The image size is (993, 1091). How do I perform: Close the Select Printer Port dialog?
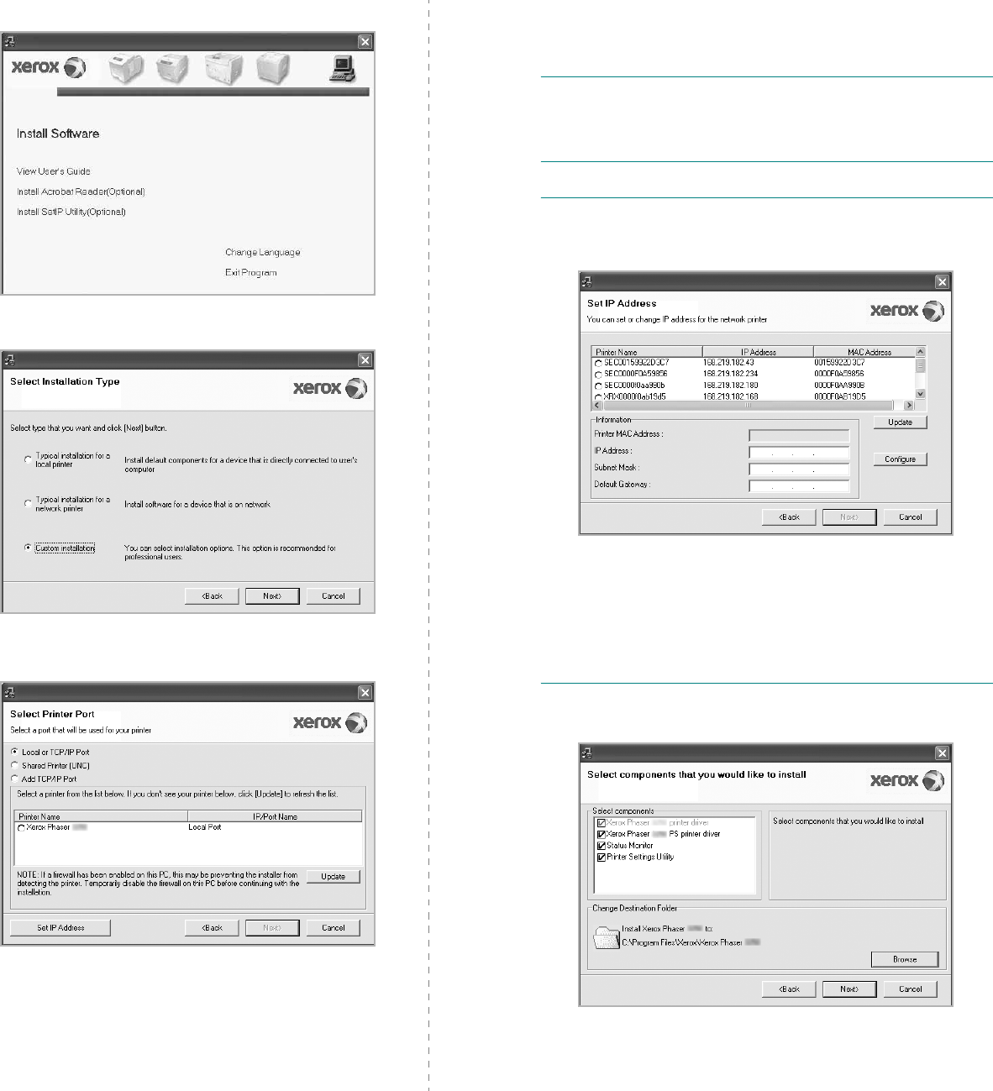365,692
